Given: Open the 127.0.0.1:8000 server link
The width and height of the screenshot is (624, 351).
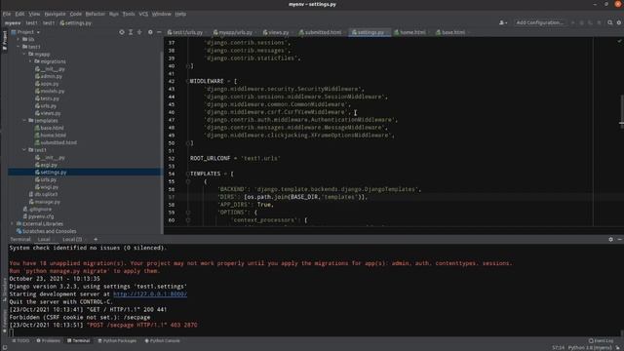Looking at the screenshot, I should pyautogui.click(x=150, y=294).
